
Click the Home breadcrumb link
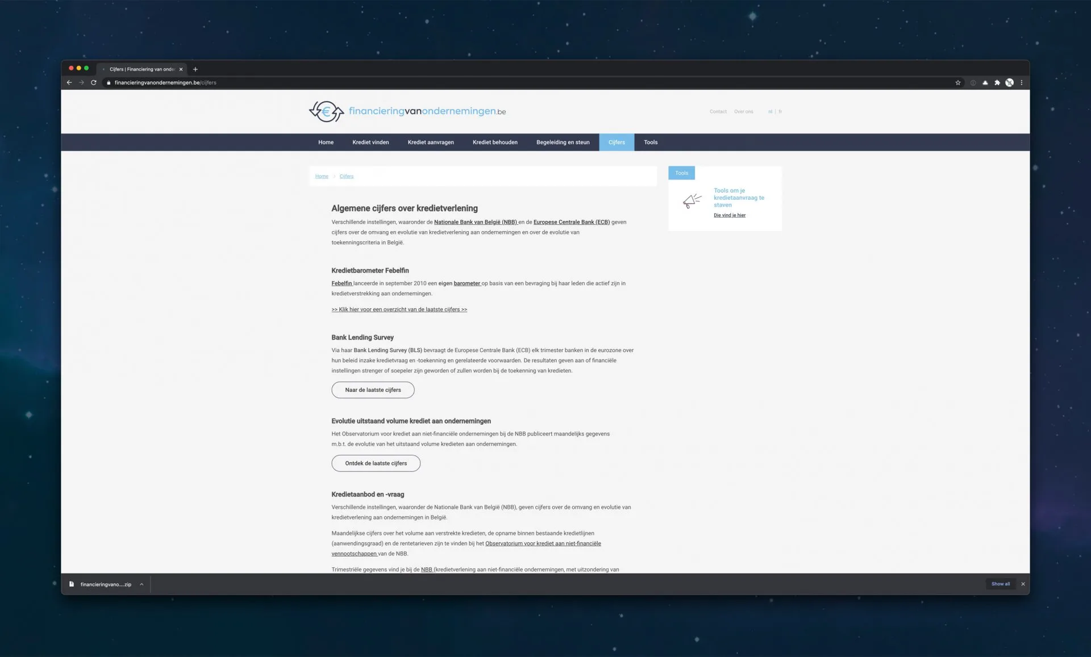pos(322,177)
